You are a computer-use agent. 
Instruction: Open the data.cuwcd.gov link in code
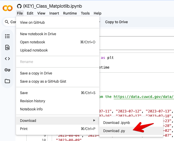pos(144,97)
